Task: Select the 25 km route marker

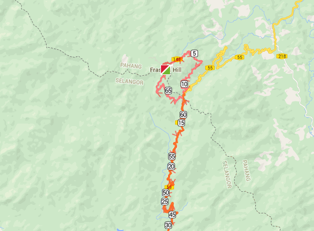Action: coord(165,202)
